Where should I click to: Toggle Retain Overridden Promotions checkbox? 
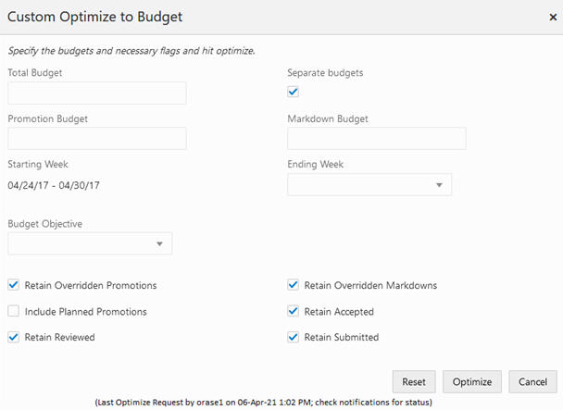point(13,285)
